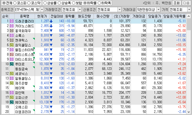Screen dimensions: 192x115
Task: Open the 가격 dropdown
Action: coord(189,10)
